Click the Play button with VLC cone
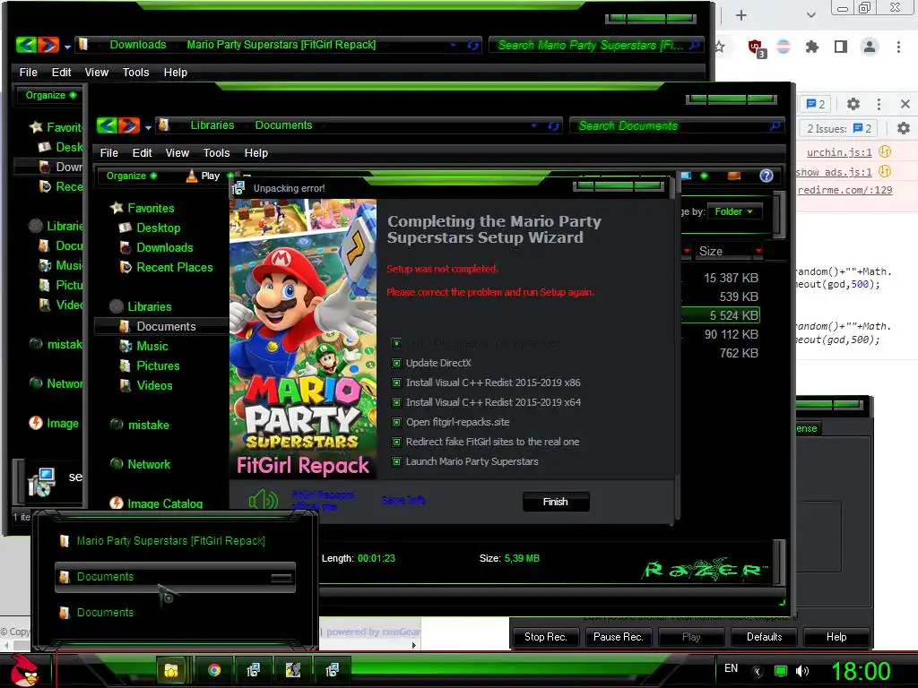Screen dimensions: 918x688 [203, 176]
